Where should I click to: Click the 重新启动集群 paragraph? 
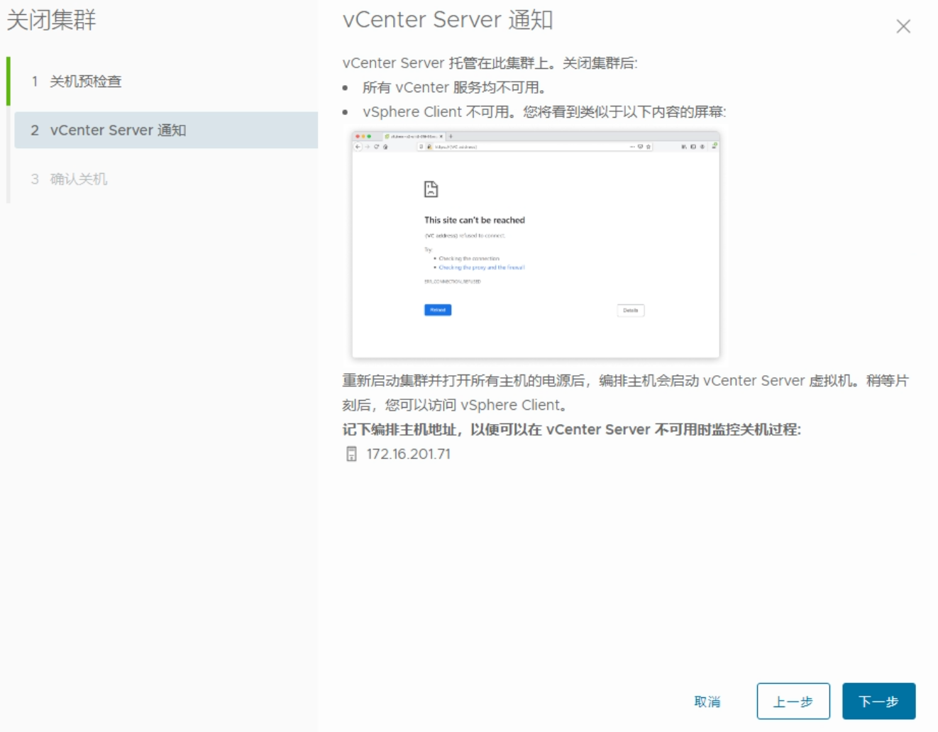(625, 393)
